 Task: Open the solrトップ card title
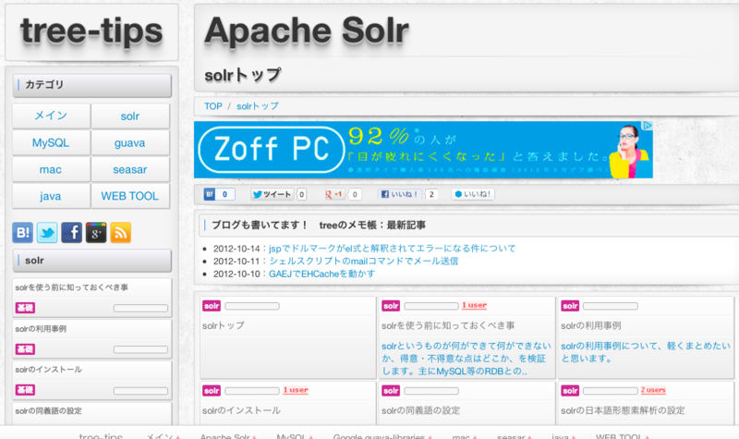tap(224, 325)
